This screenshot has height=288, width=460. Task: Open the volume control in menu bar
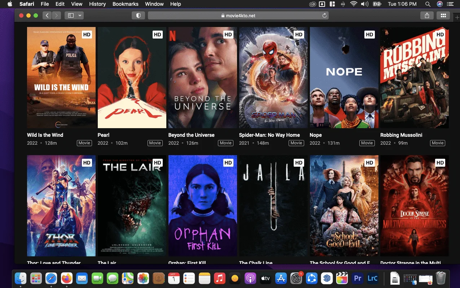365,4
